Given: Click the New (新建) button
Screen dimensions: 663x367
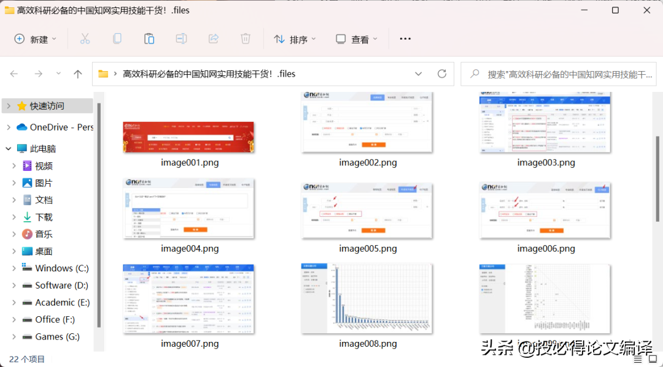Looking at the screenshot, I should point(35,39).
